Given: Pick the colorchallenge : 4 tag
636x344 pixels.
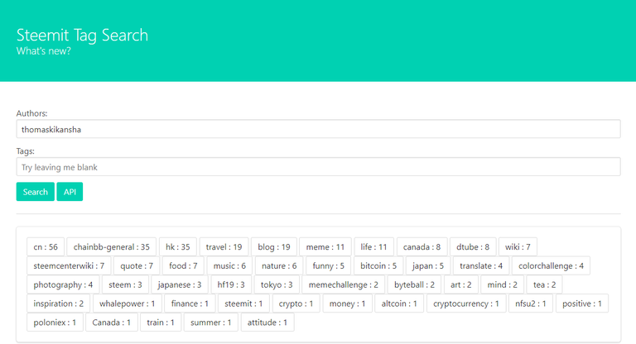Looking at the screenshot, I should point(551,265).
